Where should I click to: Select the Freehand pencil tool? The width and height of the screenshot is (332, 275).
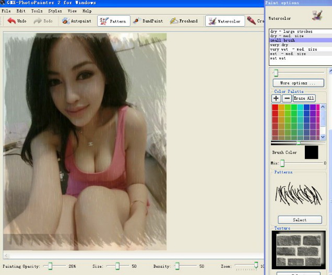[x=184, y=21]
